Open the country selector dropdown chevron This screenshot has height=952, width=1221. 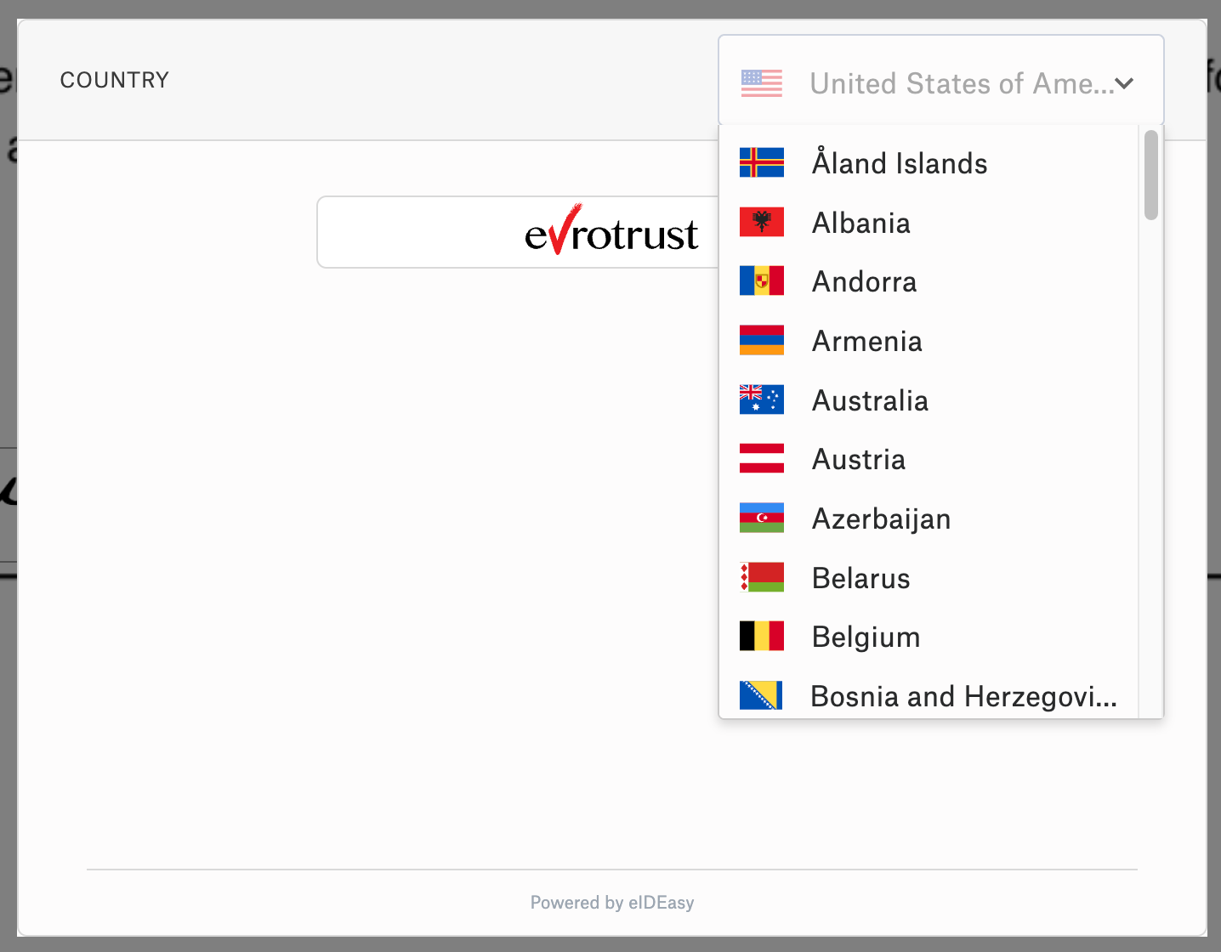[x=1125, y=83]
